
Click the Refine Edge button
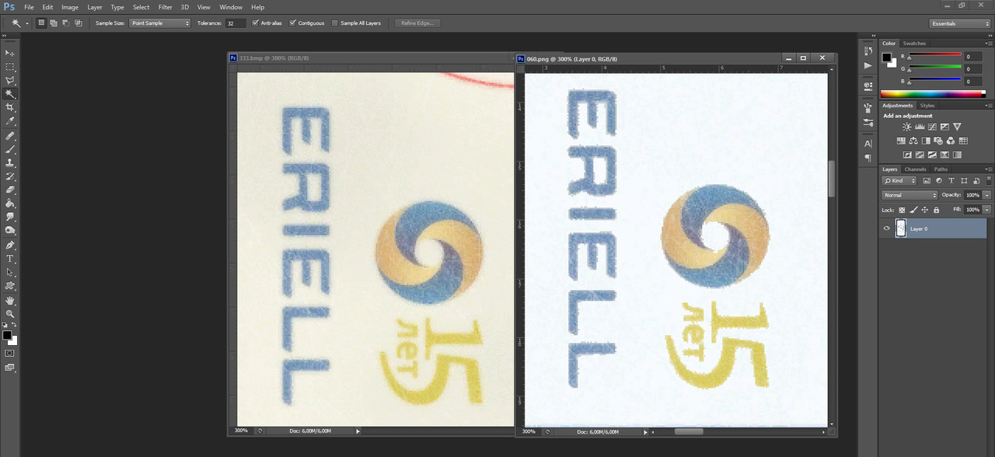[417, 23]
